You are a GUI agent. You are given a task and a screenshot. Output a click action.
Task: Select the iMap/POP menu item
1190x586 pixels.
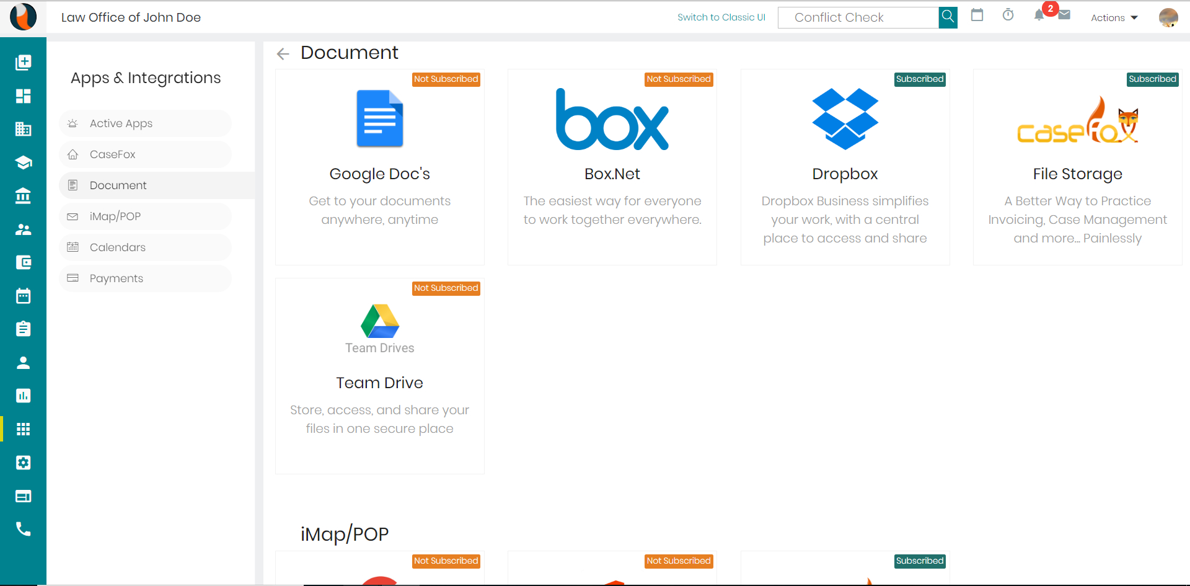coord(115,216)
